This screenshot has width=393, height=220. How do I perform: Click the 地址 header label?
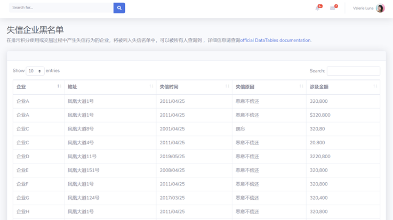pyautogui.click(x=72, y=87)
